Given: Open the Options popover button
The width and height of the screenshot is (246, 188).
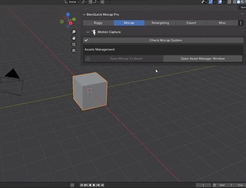Looking at the screenshot, I should 242,7.
